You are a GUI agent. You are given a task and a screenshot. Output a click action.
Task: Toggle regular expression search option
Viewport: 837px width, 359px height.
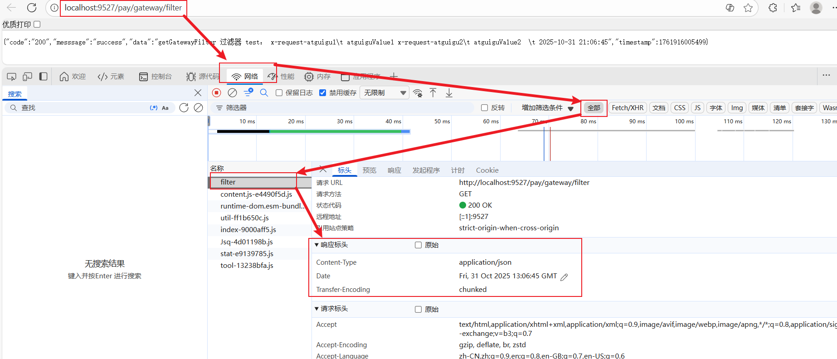(154, 108)
